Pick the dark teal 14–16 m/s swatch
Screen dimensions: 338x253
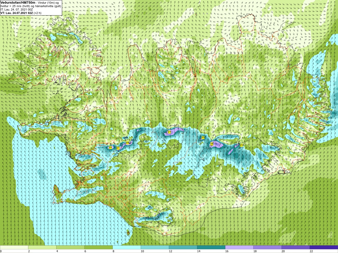point(211,247)
